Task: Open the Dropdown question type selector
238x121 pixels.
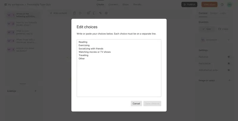Action: [x=215, y=40]
